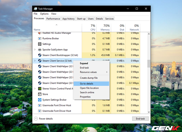
Task: Sort by the Name column header
Action: click(57, 28)
